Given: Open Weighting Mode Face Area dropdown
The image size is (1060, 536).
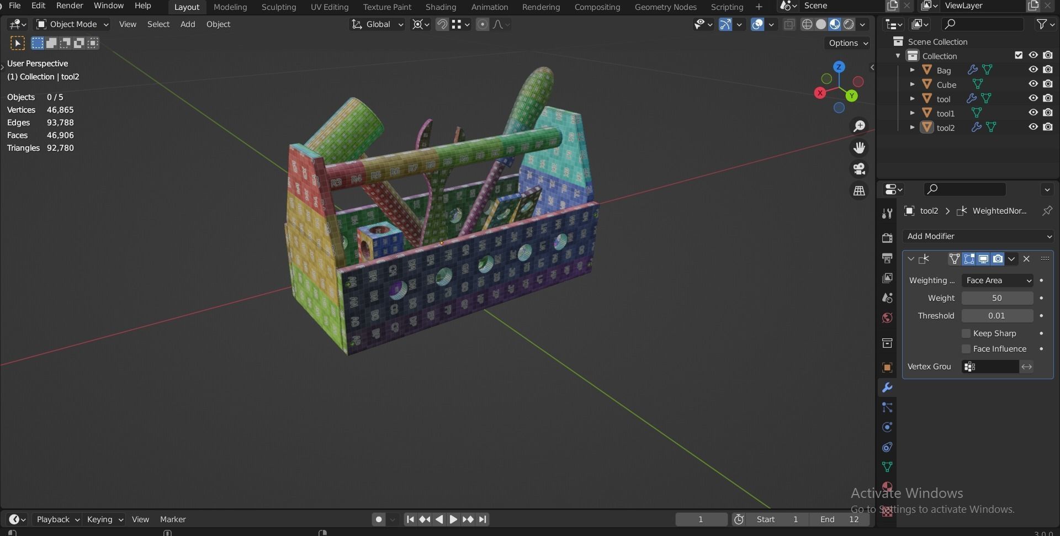Looking at the screenshot, I should click(x=997, y=280).
